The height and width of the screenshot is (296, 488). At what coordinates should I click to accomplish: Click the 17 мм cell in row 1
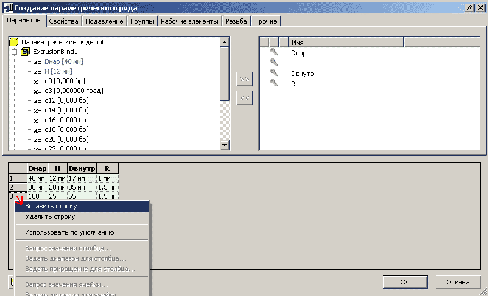pos(82,178)
